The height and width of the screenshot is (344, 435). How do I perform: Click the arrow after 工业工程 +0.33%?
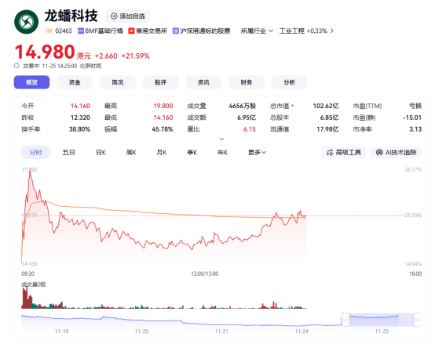[x=332, y=31]
